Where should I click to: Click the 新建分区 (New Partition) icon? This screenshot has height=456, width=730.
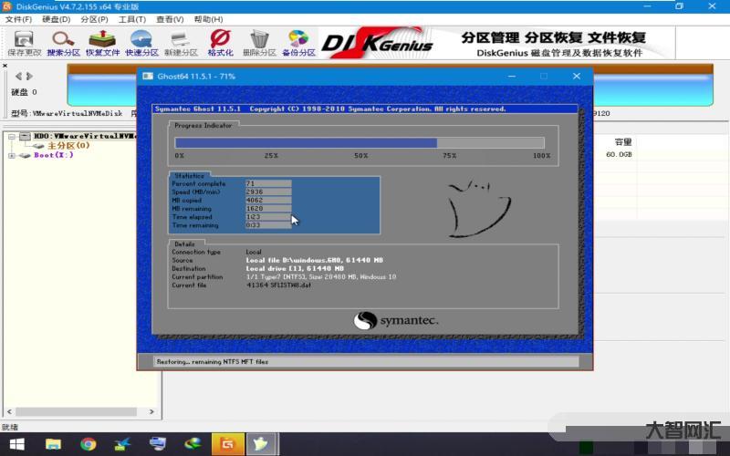pos(181,42)
